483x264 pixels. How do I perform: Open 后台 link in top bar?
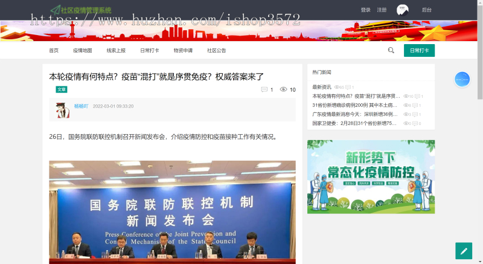pyautogui.click(x=427, y=10)
